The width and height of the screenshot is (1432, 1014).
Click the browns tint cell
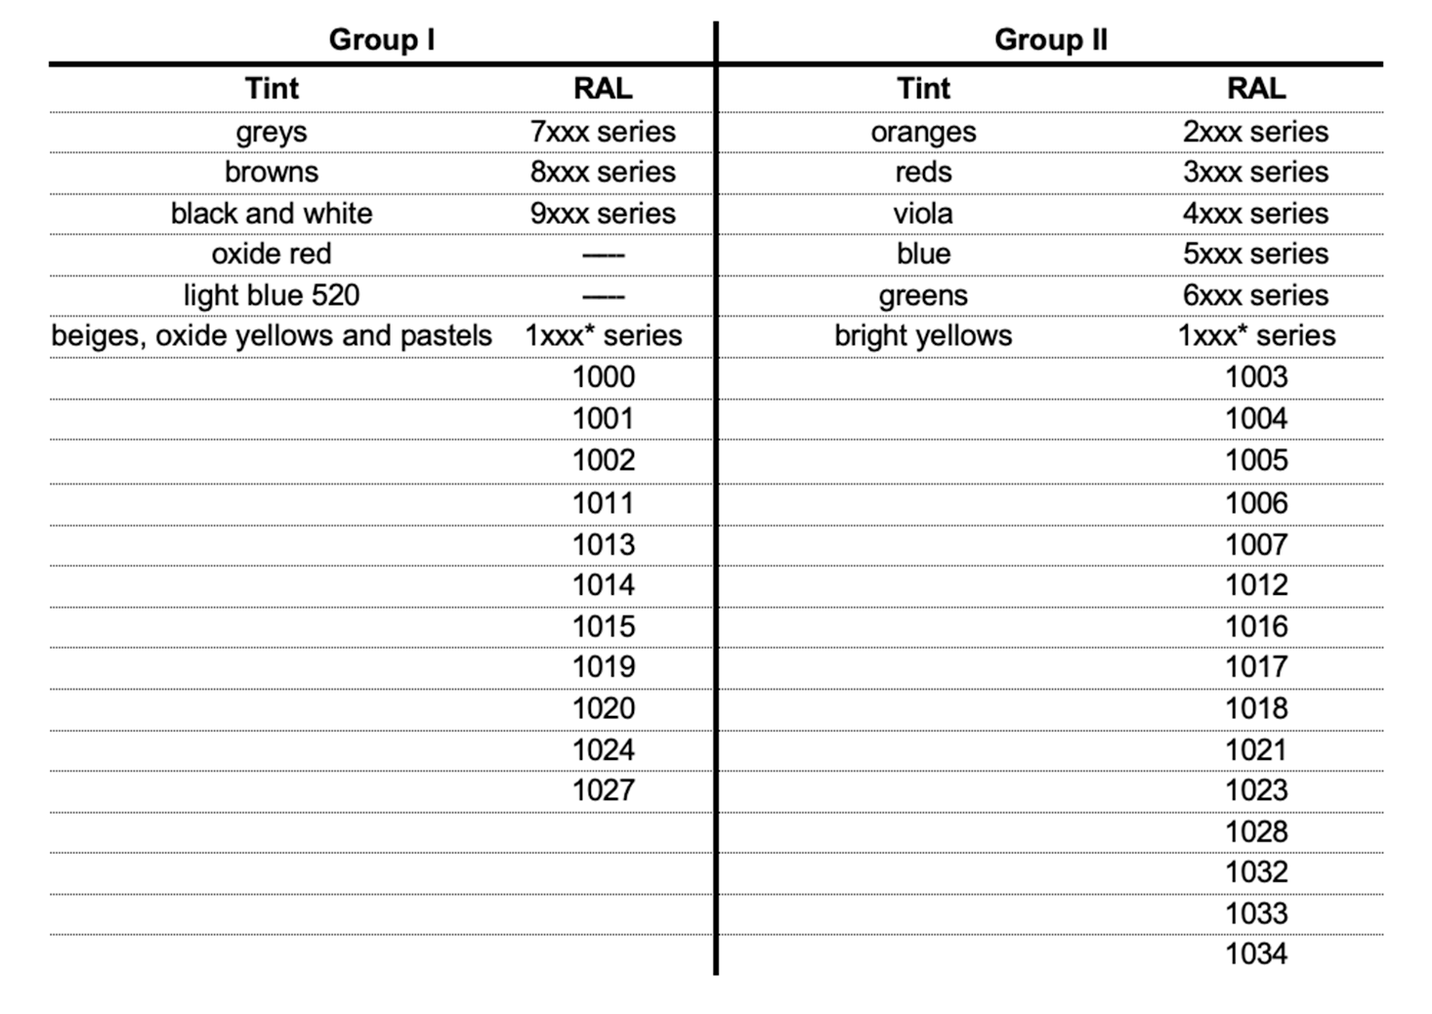click(272, 172)
